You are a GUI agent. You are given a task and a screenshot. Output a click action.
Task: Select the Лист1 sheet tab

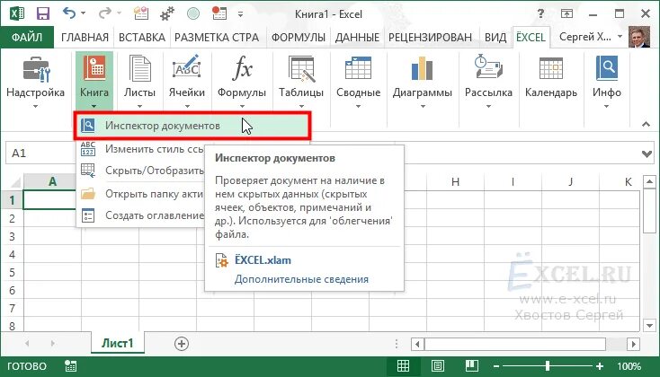118,343
